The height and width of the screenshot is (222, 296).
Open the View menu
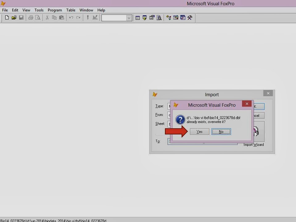pyautogui.click(x=26, y=10)
